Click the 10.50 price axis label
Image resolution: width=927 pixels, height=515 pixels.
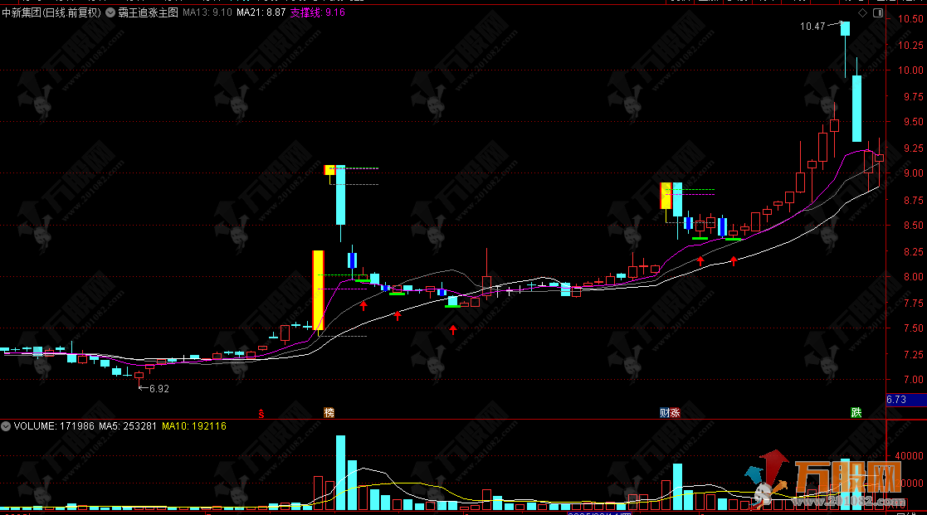pos(910,19)
